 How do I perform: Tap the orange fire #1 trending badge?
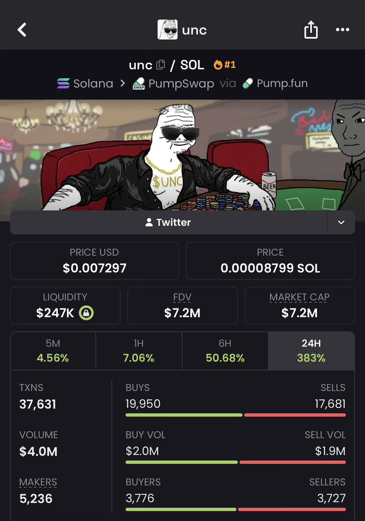click(225, 64)
